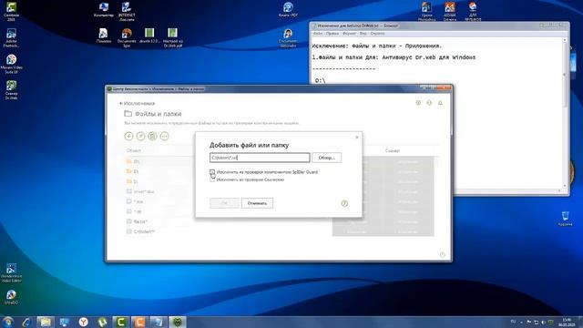Toggle exclude from SpIDer Guard checkbox
This screenshot has height=328, width=583.
[x=212, y=172]
